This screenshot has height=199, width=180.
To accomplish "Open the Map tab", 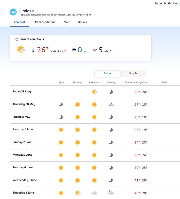I will point(67,22).
